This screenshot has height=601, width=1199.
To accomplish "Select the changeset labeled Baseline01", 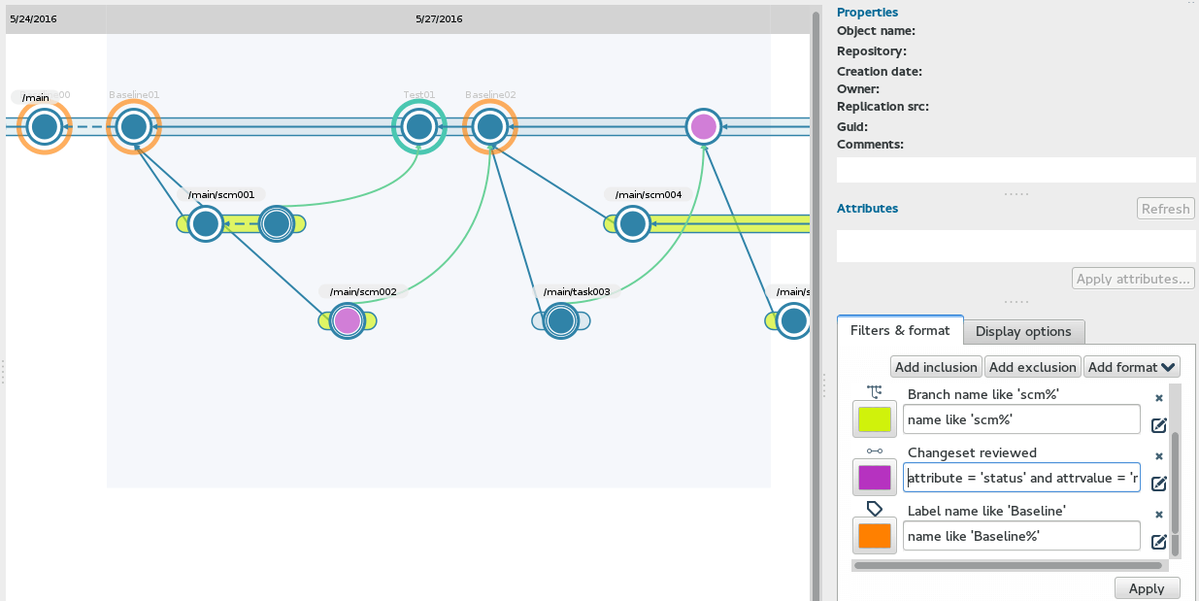I will pyautogui.click(x=133, y=126).
